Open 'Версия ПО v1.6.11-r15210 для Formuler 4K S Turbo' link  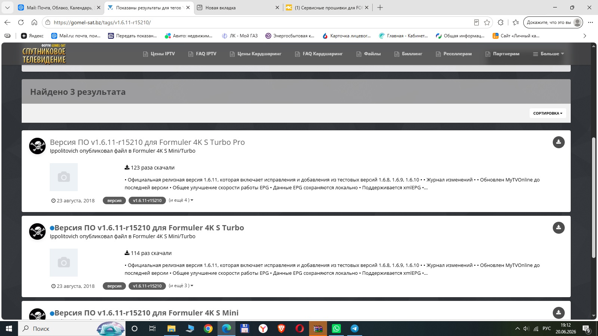tap(149, 228)
